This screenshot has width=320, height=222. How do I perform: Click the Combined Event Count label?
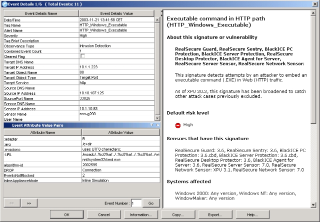pyautogui.click(x=22, y=51)
